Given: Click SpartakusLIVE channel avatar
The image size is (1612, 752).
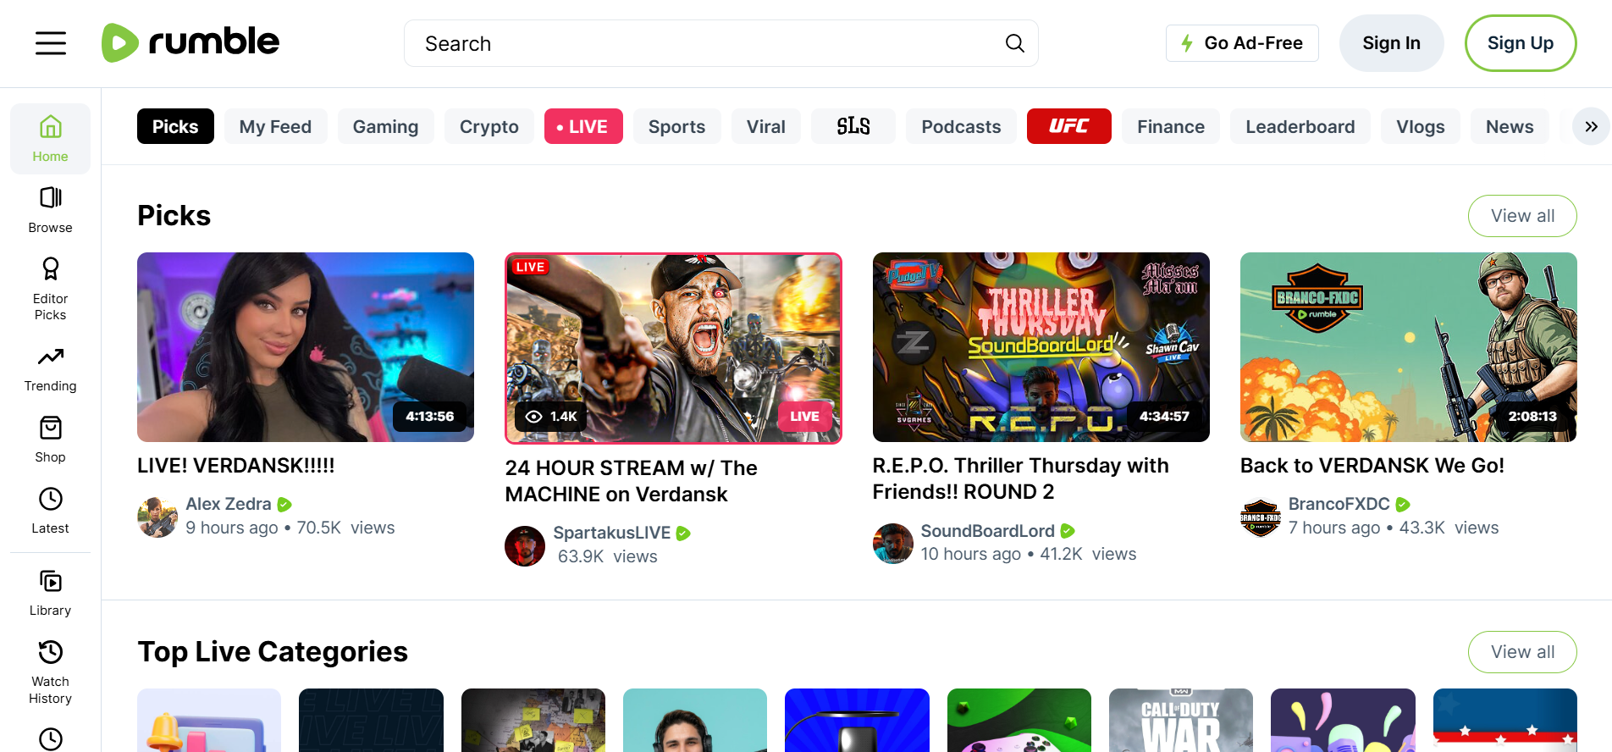Looking at the screenshot, I should 525,545.
